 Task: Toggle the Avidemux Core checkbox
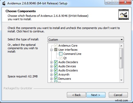point(56,45)
